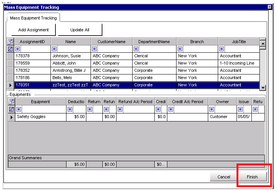277x191 pixels.
Task: Select the '1-10 Incoming Line' job title cell
Action: (239, 63)
